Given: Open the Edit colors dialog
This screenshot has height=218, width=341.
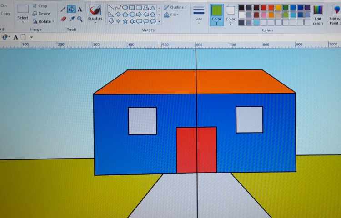Looking at the screenshot, I should click(x=318, y=14).
